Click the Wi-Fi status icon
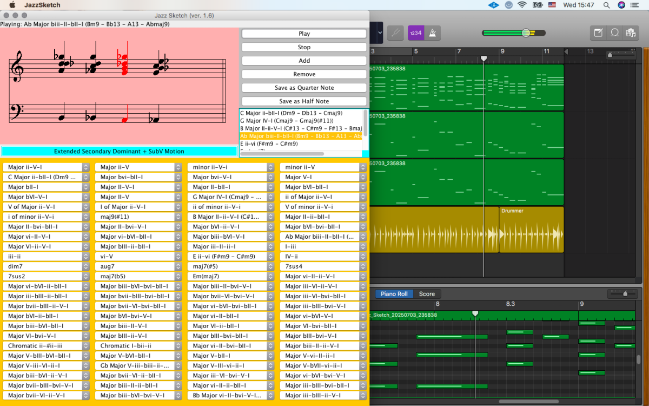This screenshot has width=649, height=406. pos(522,5)
